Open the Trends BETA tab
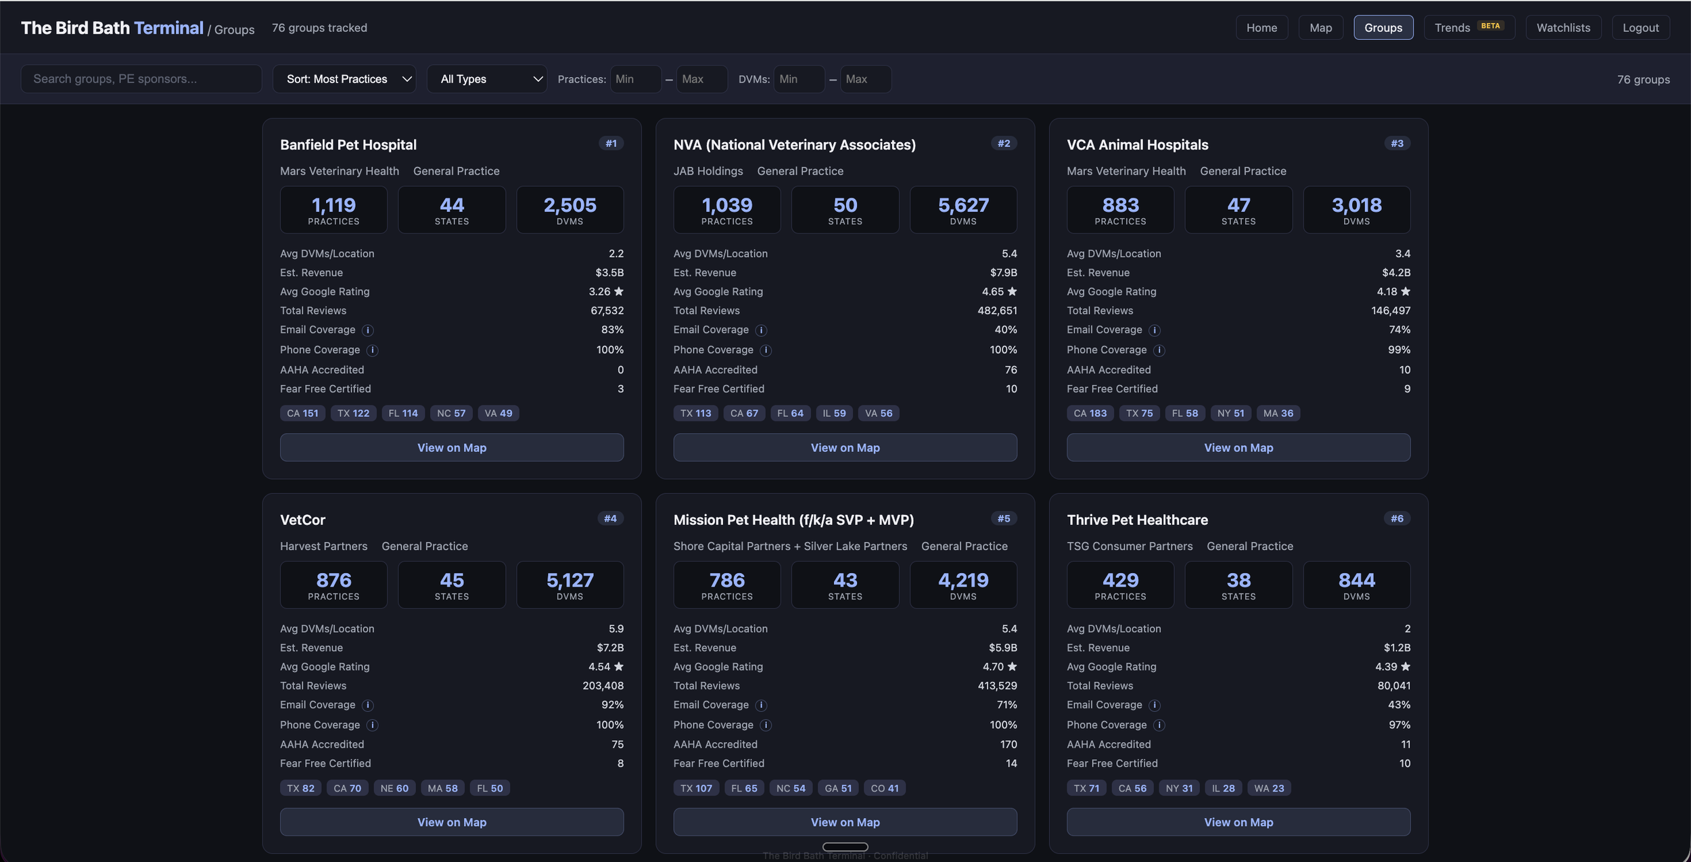1691x862 pixels. pos(1468,28)
